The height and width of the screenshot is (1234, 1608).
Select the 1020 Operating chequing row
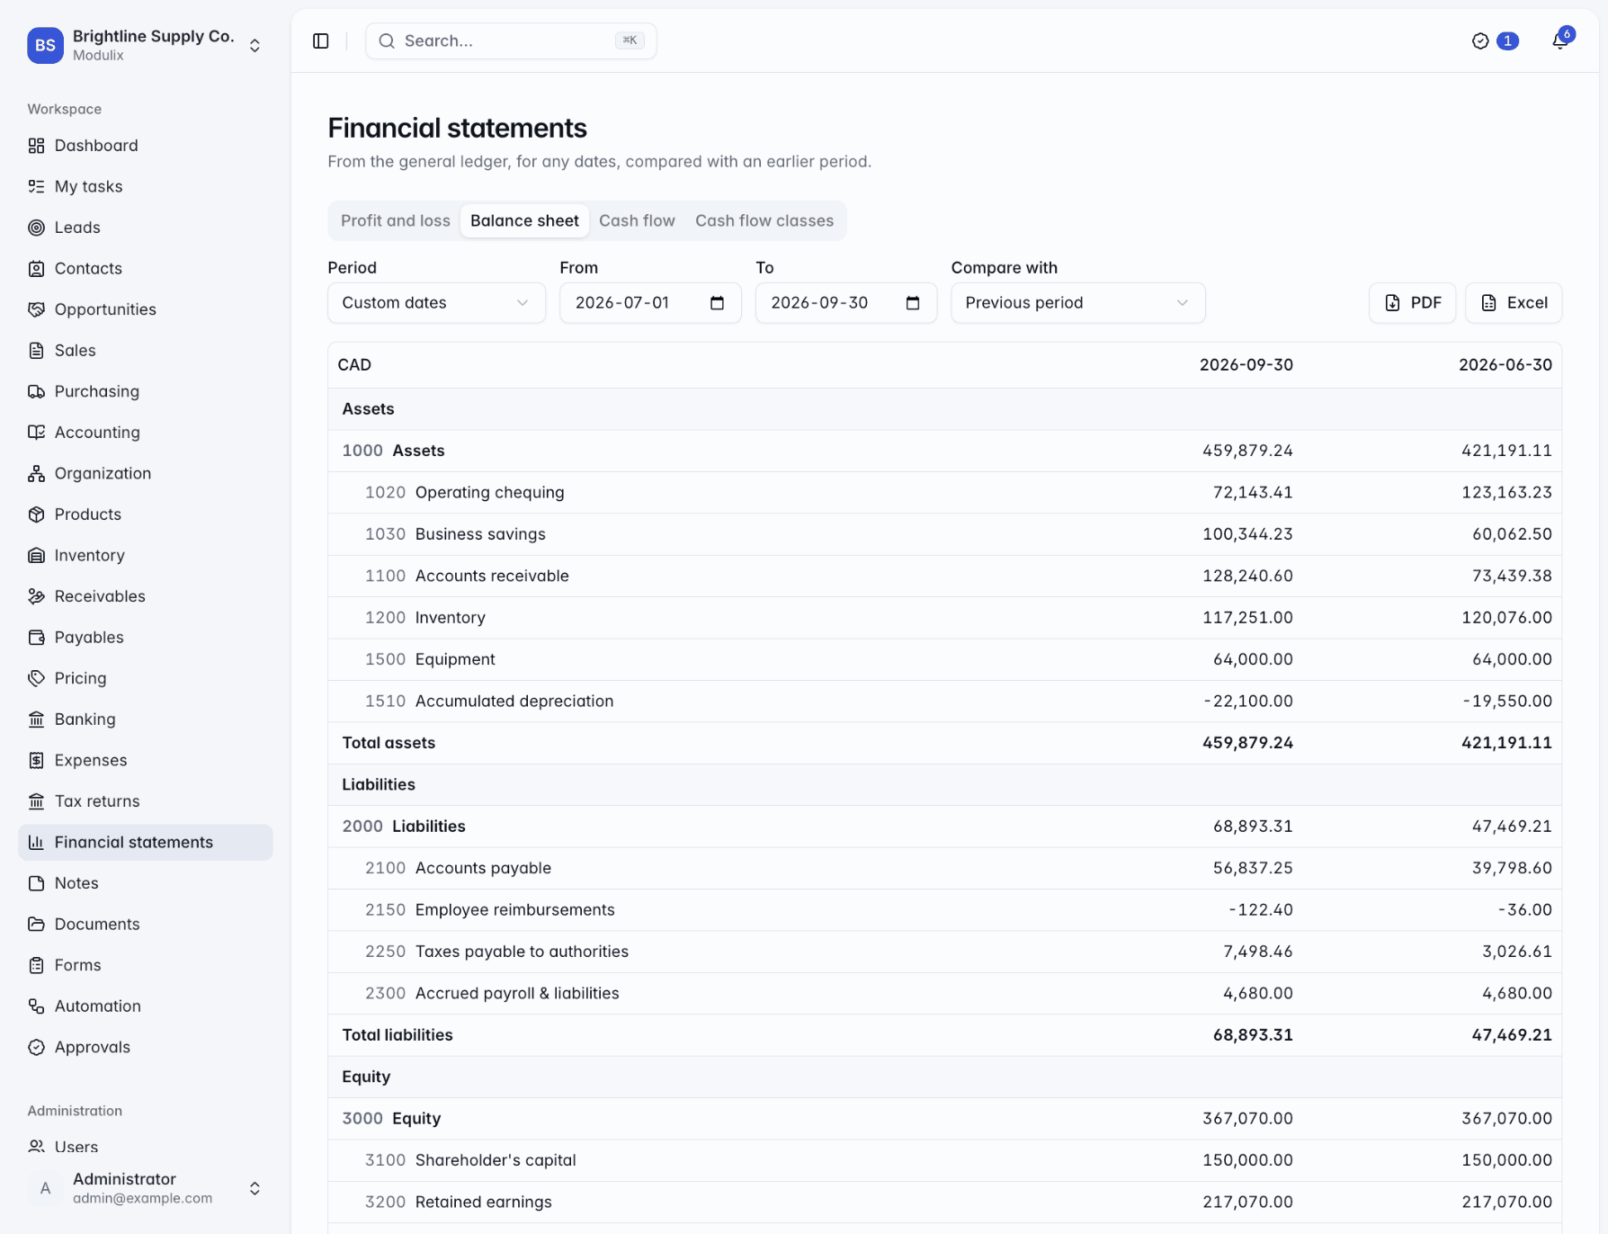pyautogui.click(x=944, y=493)
